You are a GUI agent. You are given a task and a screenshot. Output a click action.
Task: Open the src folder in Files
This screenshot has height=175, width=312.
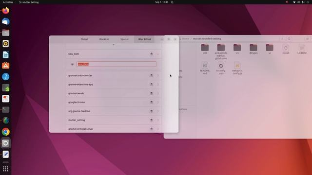pyautogui.click(x=237, y=49)
